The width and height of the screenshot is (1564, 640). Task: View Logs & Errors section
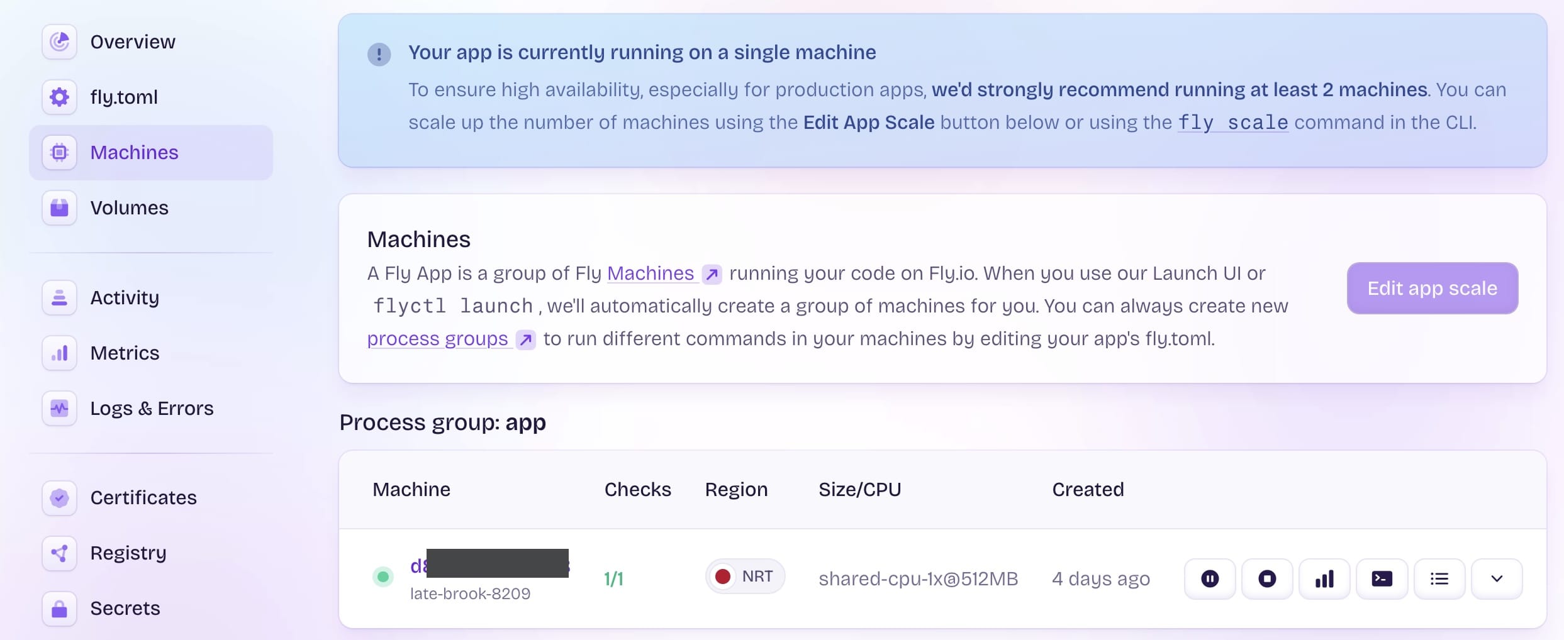(x=152, y=408)
